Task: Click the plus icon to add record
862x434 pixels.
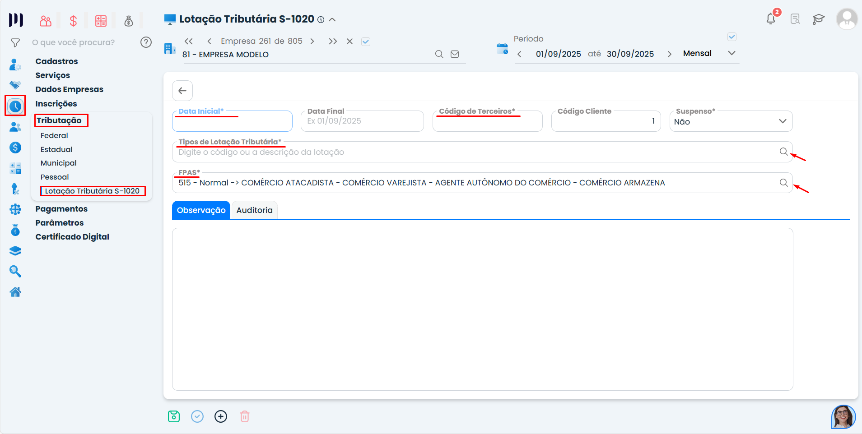Action: coord(221,416)
